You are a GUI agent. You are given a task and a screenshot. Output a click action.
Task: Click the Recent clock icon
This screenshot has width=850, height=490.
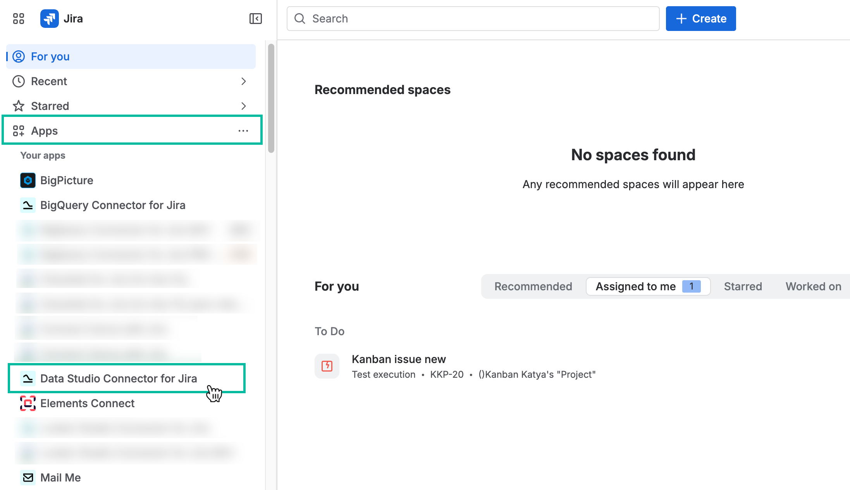click(x=19, y=81)
